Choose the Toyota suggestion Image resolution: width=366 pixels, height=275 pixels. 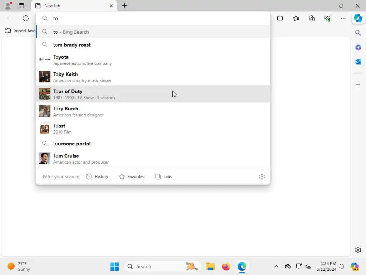pos(153,60)
